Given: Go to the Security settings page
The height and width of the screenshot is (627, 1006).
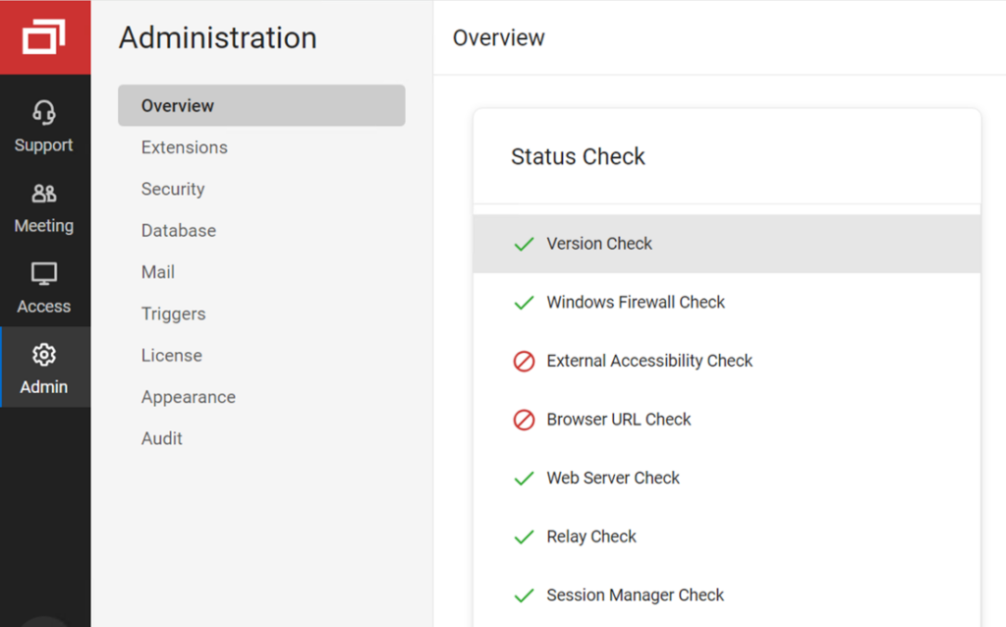Looking at the screenshot, I should pyautogui.click(x=173, y=189).
